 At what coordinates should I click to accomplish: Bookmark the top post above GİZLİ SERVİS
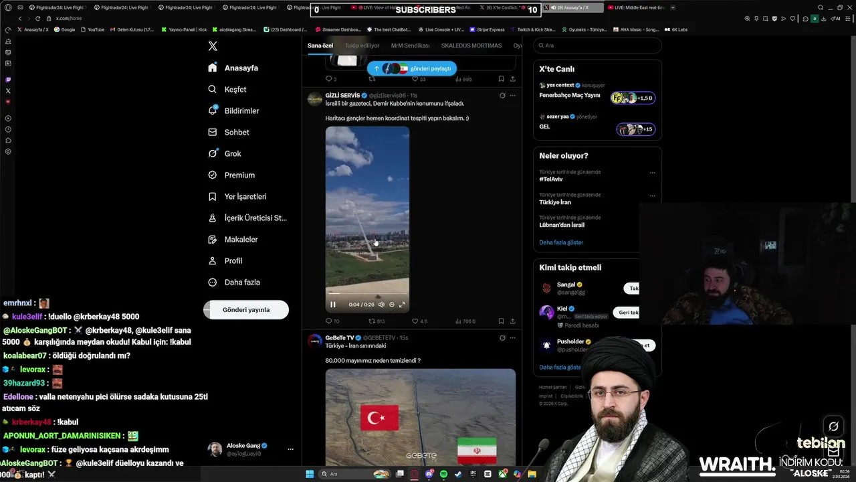coord(501,79)
